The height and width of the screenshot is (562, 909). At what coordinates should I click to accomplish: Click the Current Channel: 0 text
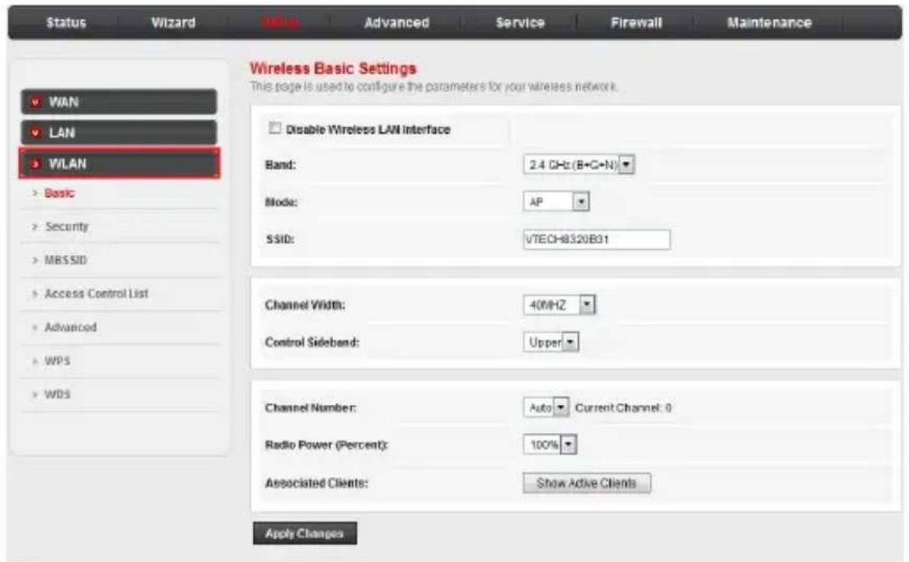click(623, 407)
